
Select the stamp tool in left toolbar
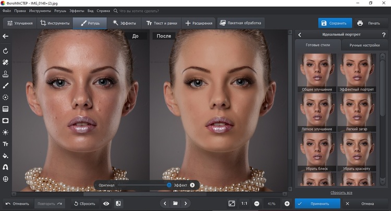[x=6, y=74]
